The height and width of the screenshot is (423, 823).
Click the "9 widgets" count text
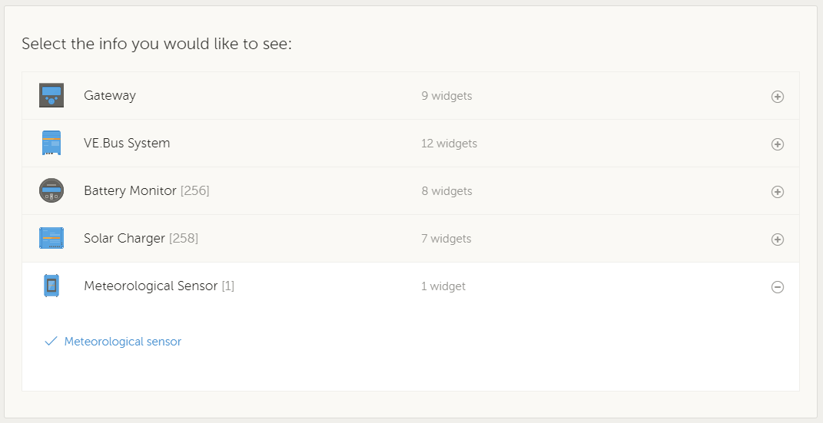[x=446, y=96]
